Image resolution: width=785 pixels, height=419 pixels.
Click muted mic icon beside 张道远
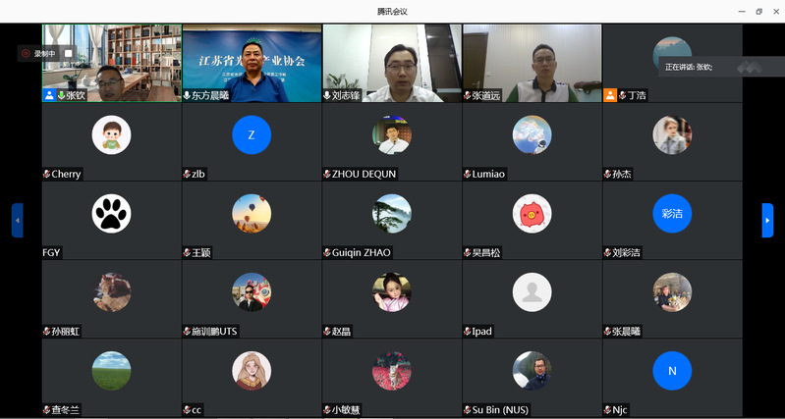pyautogui.click(x=468, y=96)
